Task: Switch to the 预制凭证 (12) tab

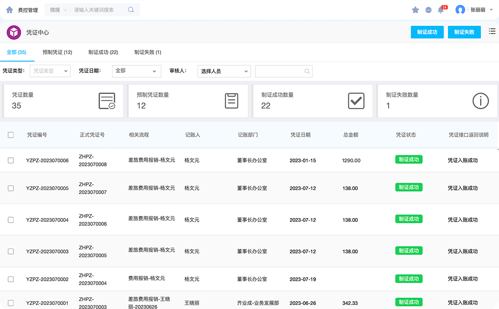Action: click(57, 52)
